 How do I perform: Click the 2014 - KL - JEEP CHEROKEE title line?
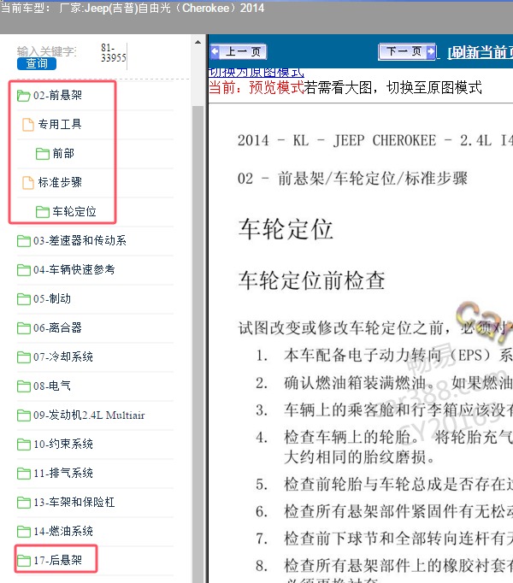pyautogui.click(x=375, y=140)
